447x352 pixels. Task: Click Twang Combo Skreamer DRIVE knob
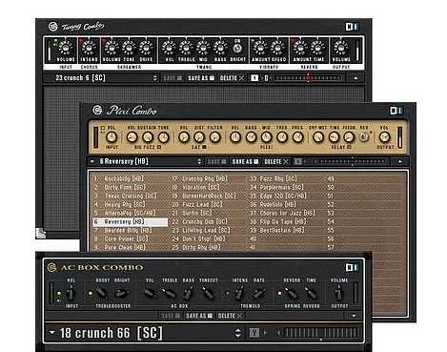pos(146,48)
